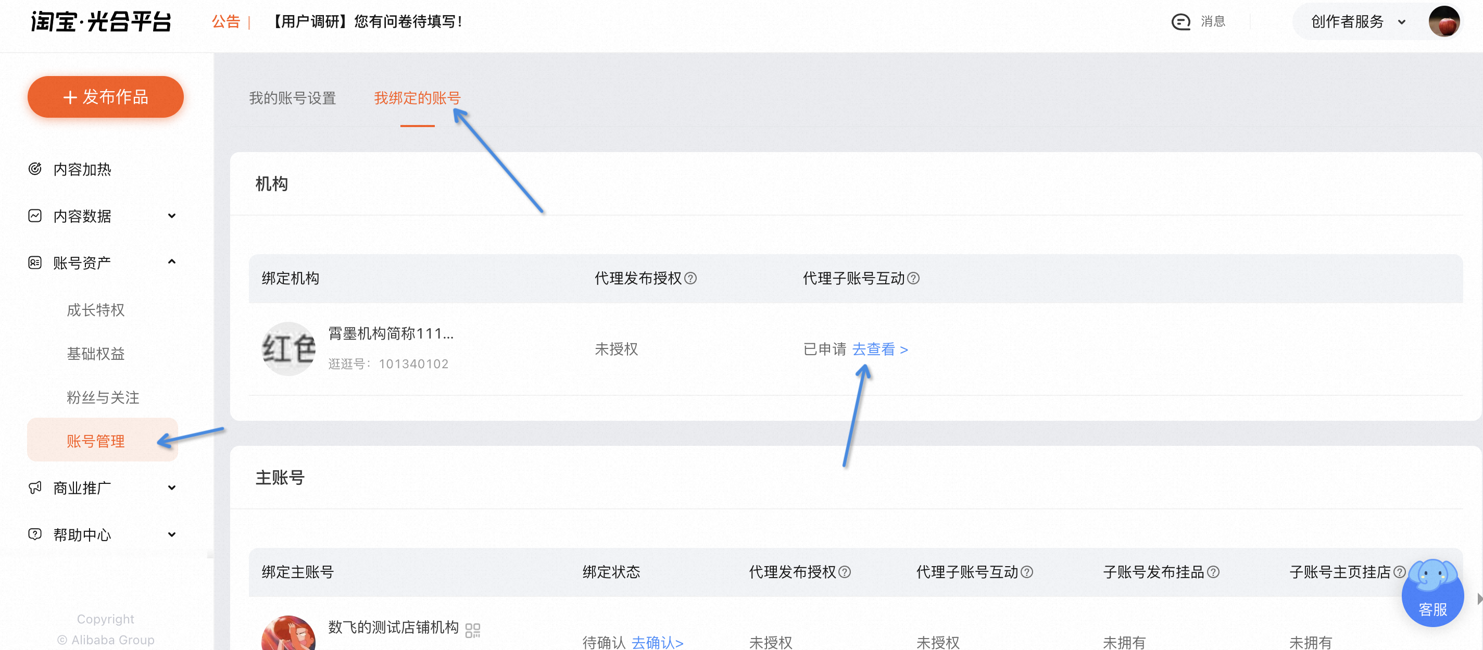The image size is (1483, 650).
Task: Open the 去查看 > link
Action: tap(879, 349)
